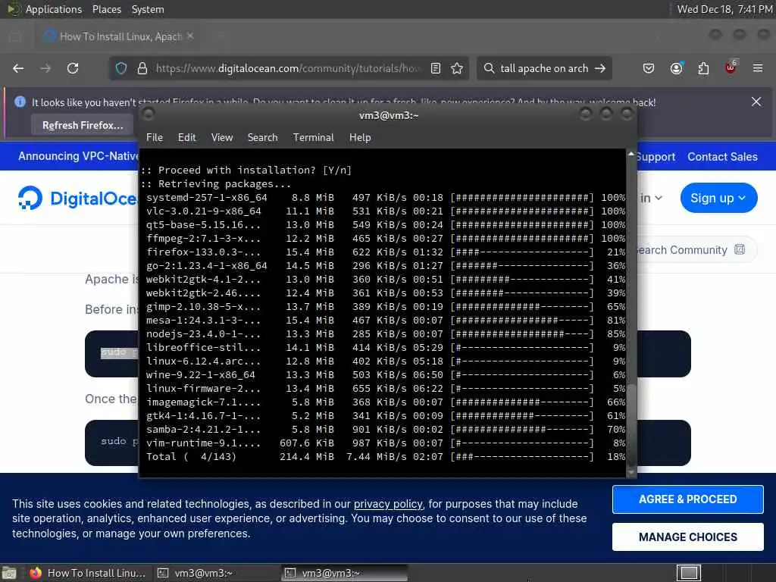Image resolution: width=776 pixels, height=582 pixels.
Task: Open Pocket save icon
Action: [x=649, y=68]
